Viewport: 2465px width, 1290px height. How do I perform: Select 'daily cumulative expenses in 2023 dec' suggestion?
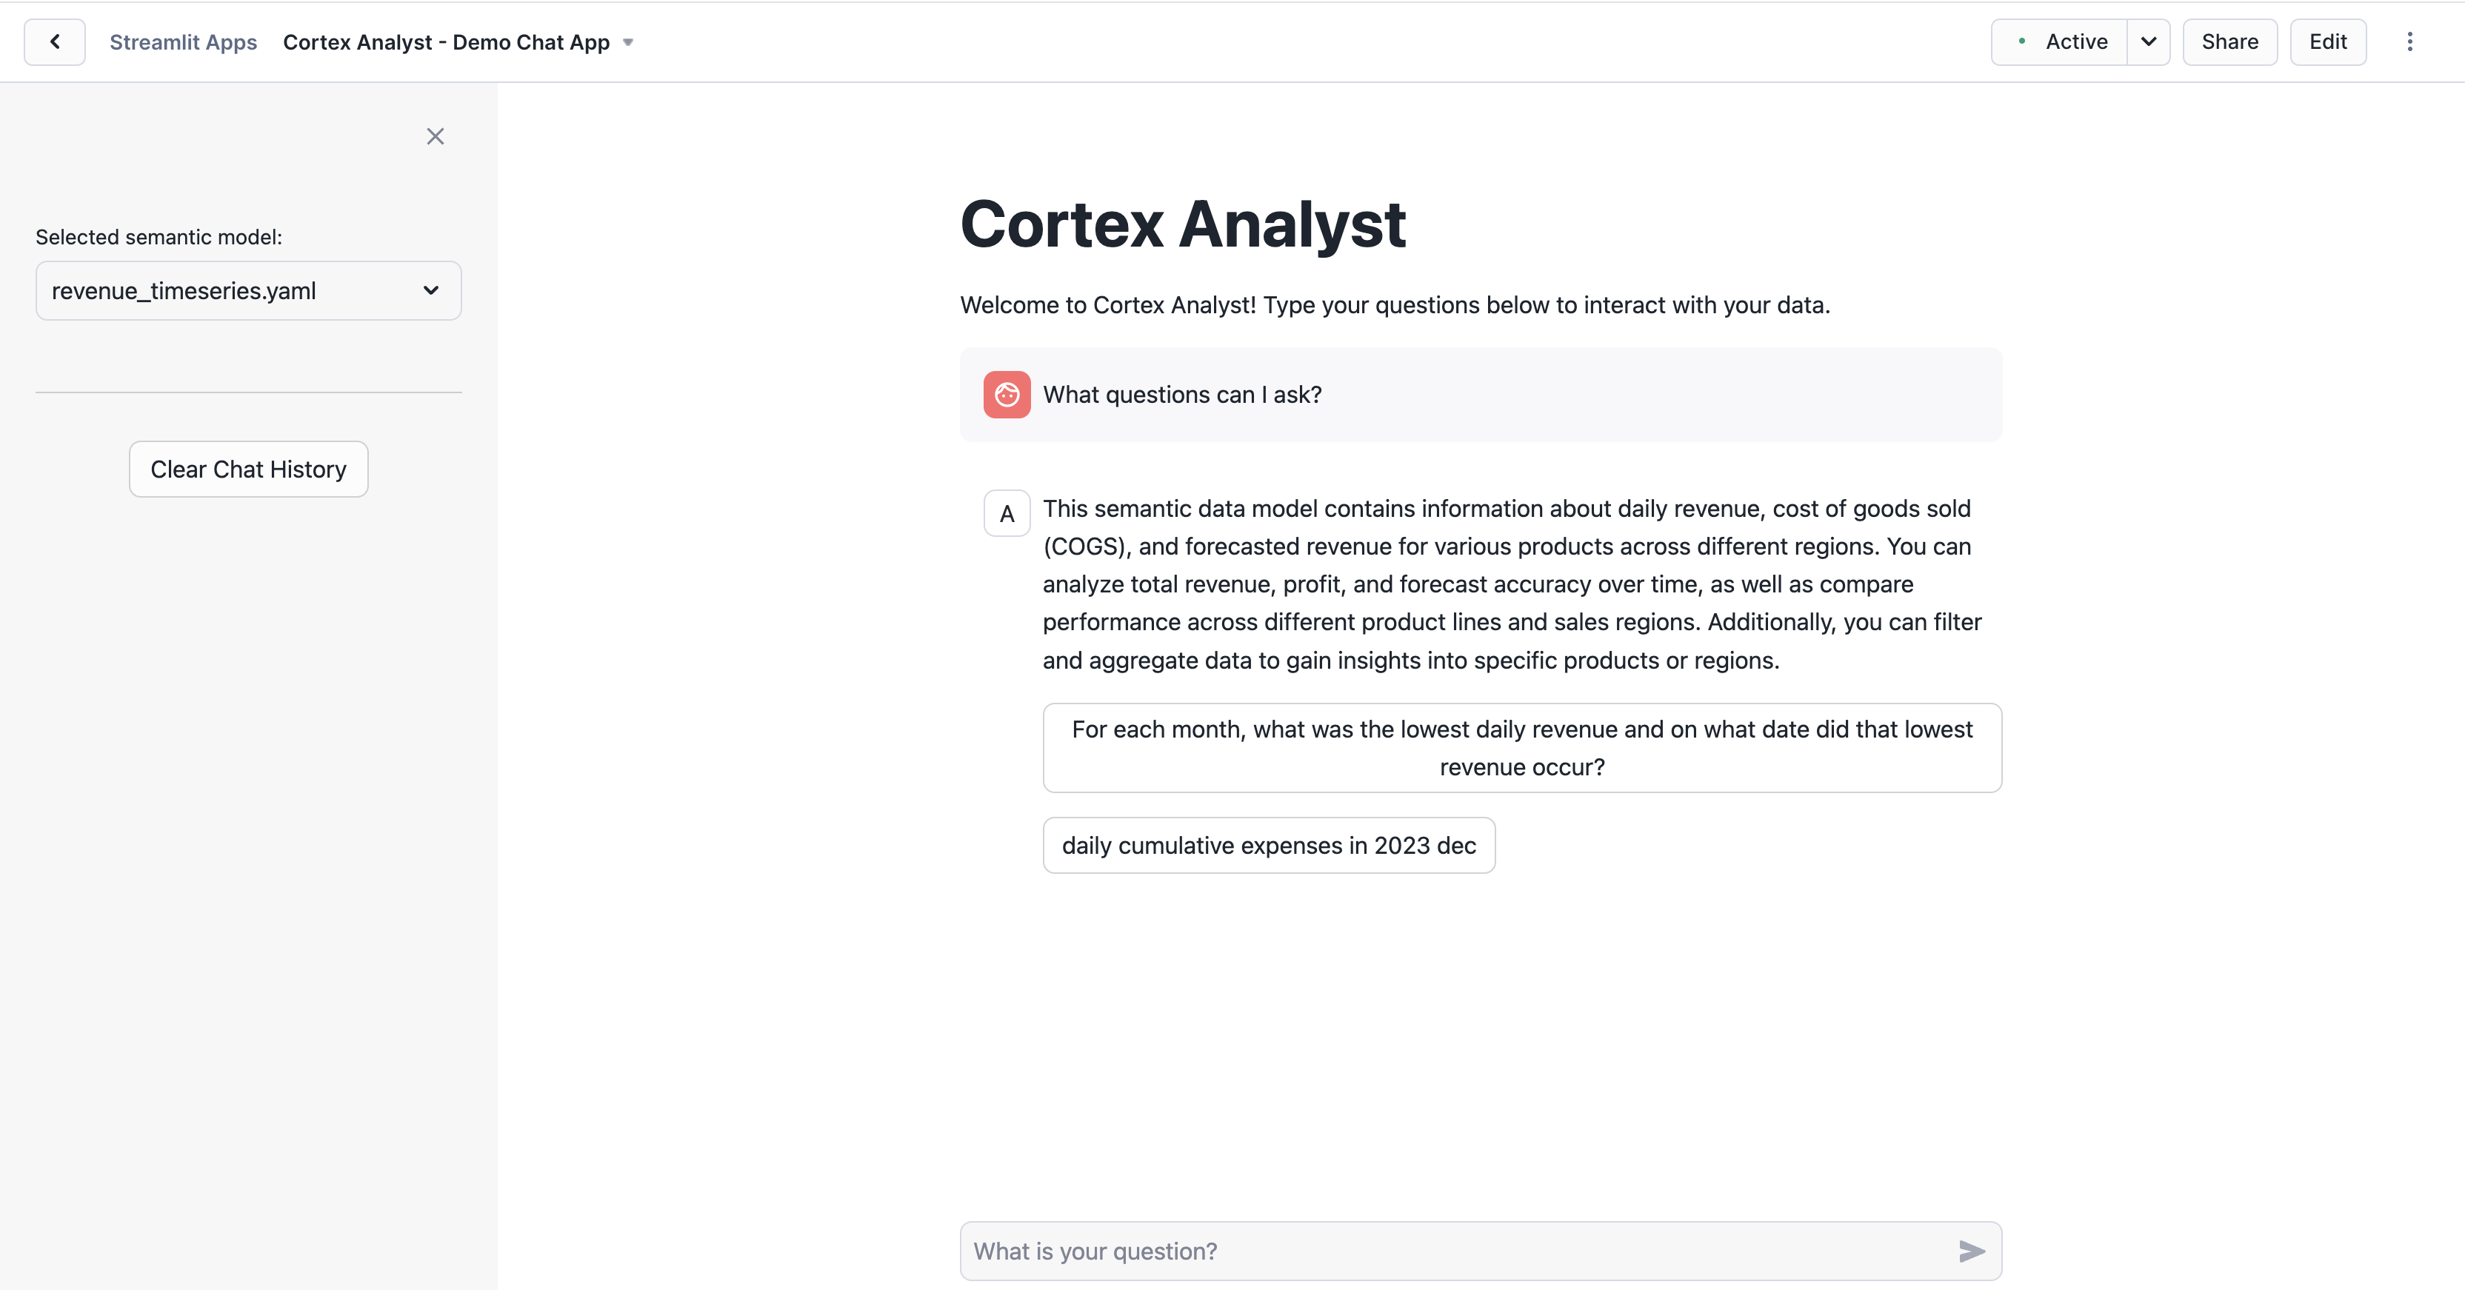(1269, 845)
